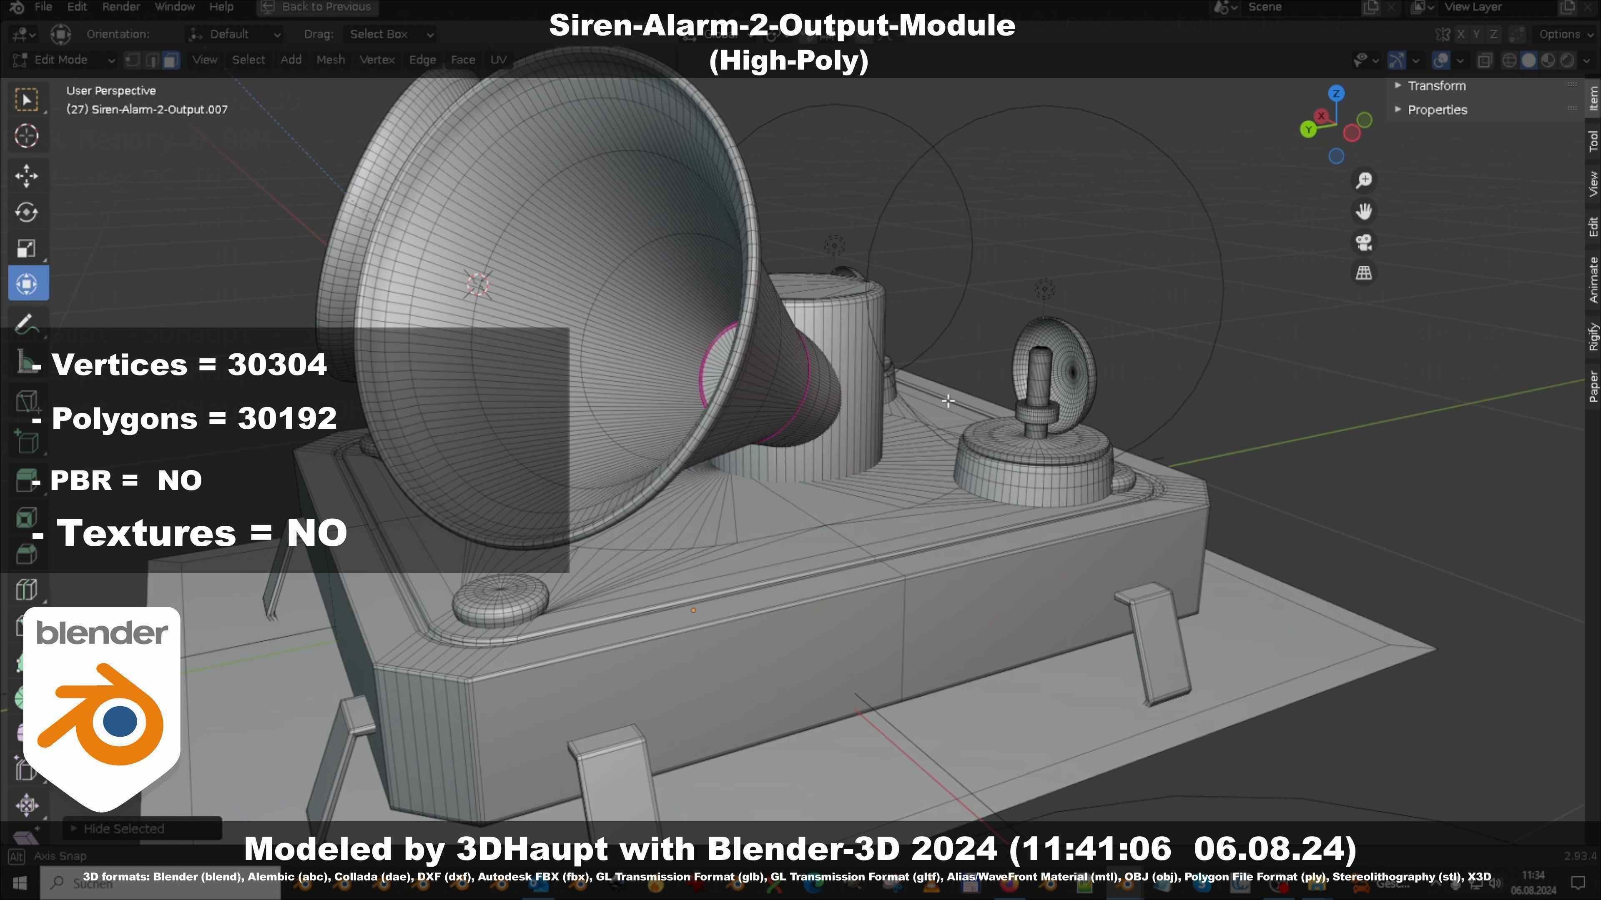The image size is (1601, 900).
Task: Switch to solid viewport shading
Action: (x=1529, y=60)
